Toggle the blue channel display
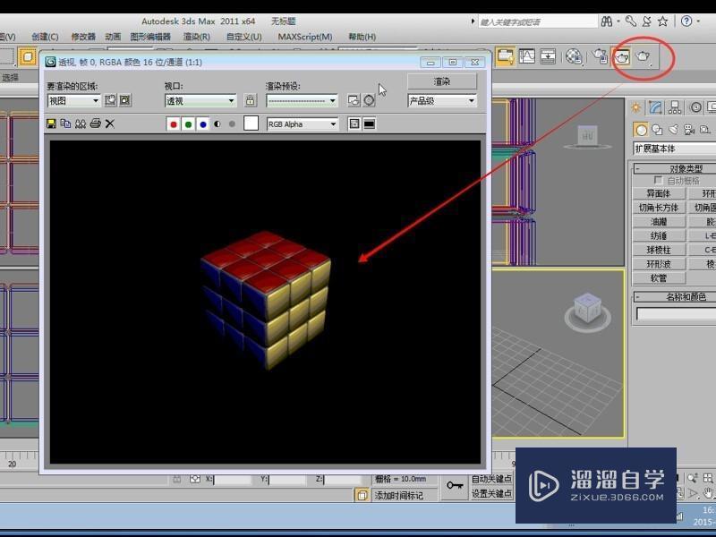The width and height of the screenshot is (716, 537). (203, 124)
